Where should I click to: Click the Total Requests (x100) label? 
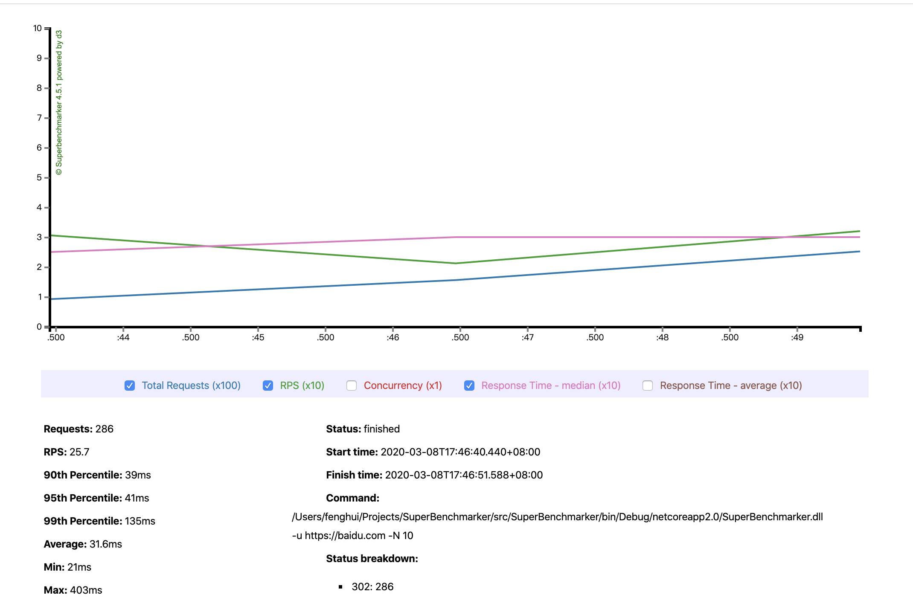point(191,386)
